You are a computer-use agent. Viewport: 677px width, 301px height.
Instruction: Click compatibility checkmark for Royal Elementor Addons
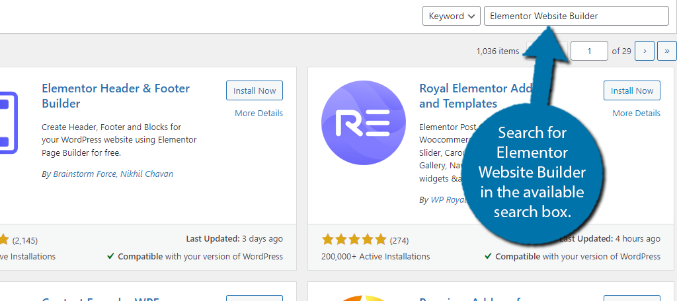tap(489, 256)
